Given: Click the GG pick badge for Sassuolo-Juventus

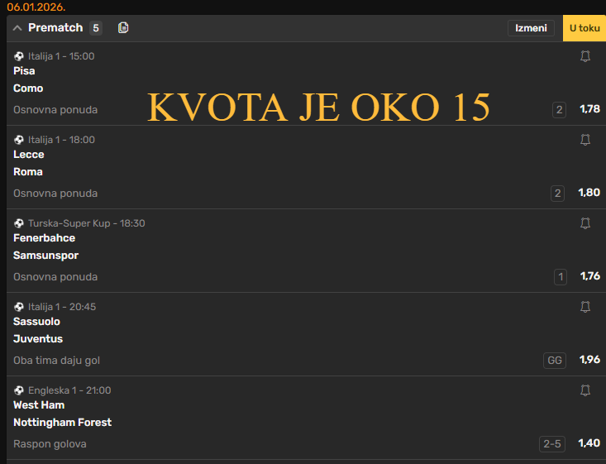Looking at the screenshot, I should click(x=555, y=361).
